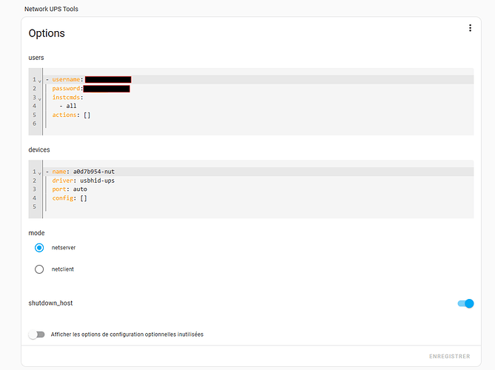Screen dimensions: 495x370
Task: Click the 'shutdown_host' label
Action: [50, 303]
